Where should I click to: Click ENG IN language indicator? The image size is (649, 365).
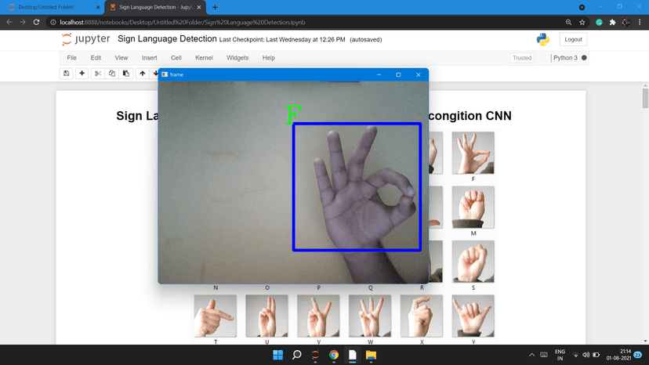pos(560,355)
